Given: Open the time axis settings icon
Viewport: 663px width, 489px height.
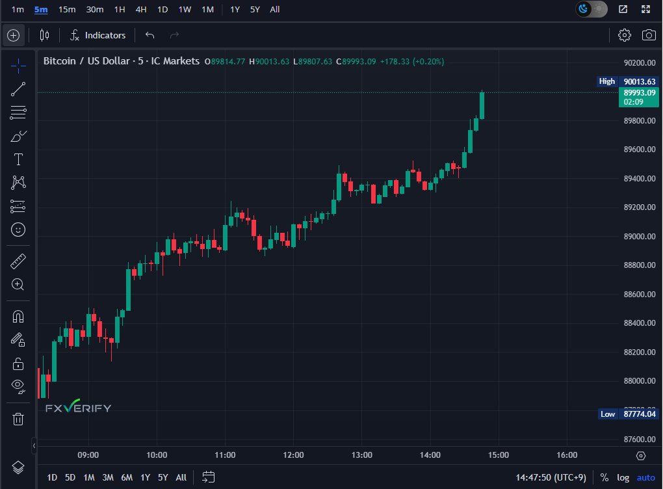Looking at the screenshot, I should (x=641, y=456).
